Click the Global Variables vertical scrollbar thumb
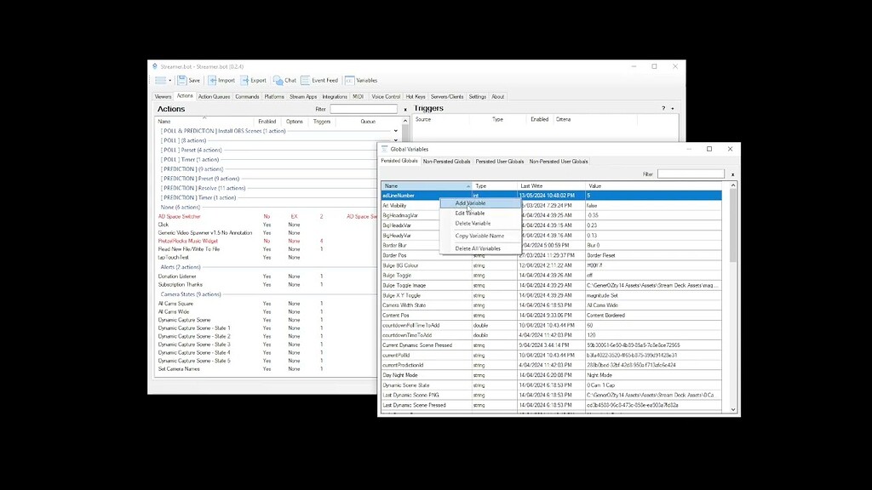872x490 pixels. tap(733, 225)
